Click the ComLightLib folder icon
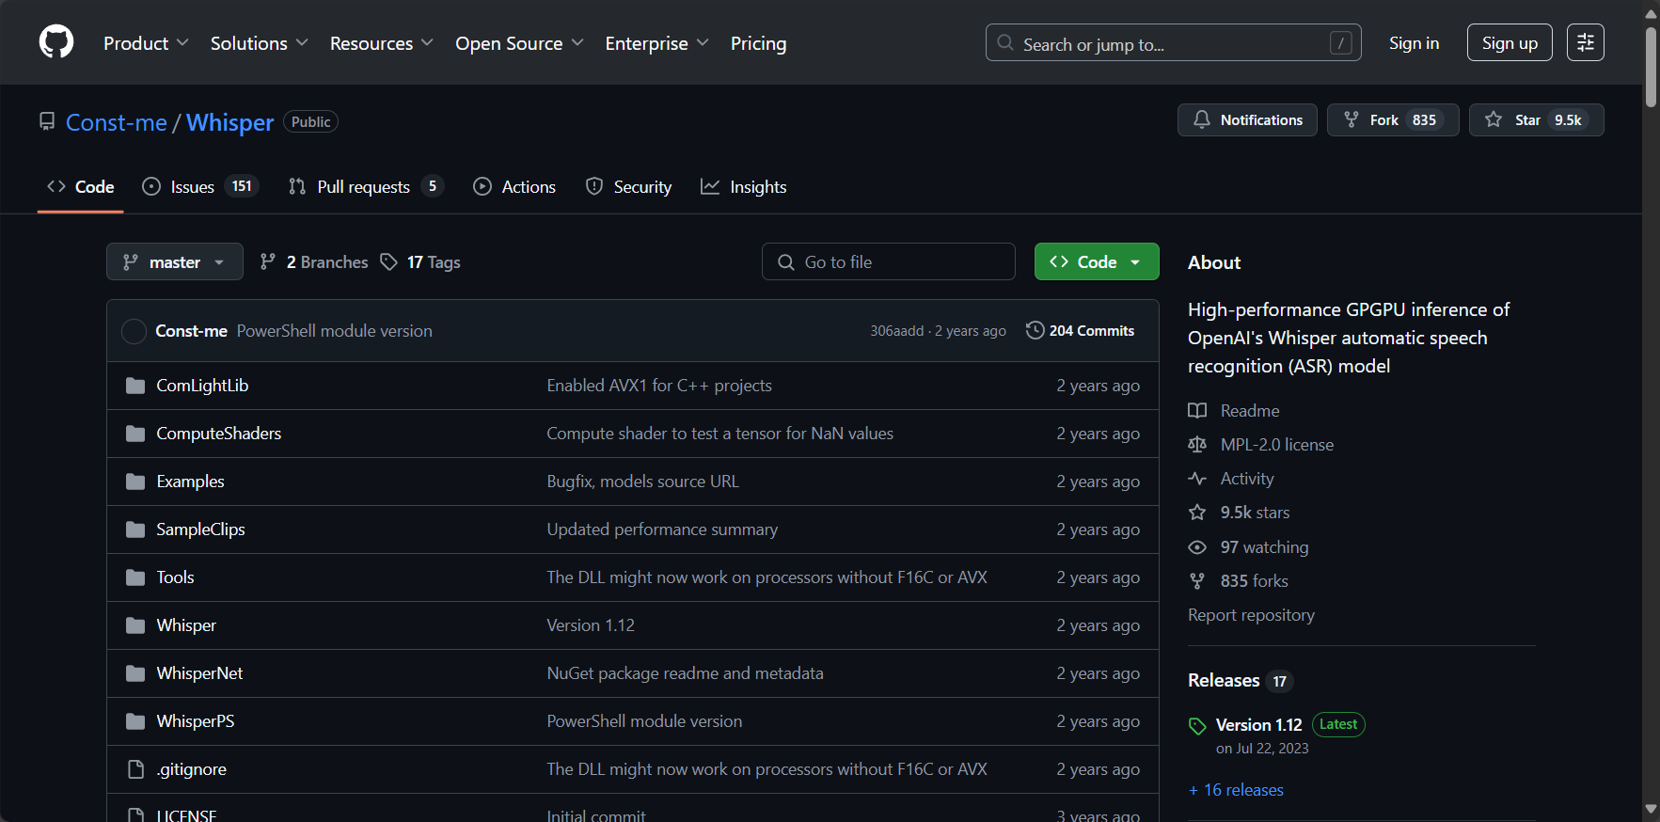This screenshot has height=822, width=1660. pos(135,386)
